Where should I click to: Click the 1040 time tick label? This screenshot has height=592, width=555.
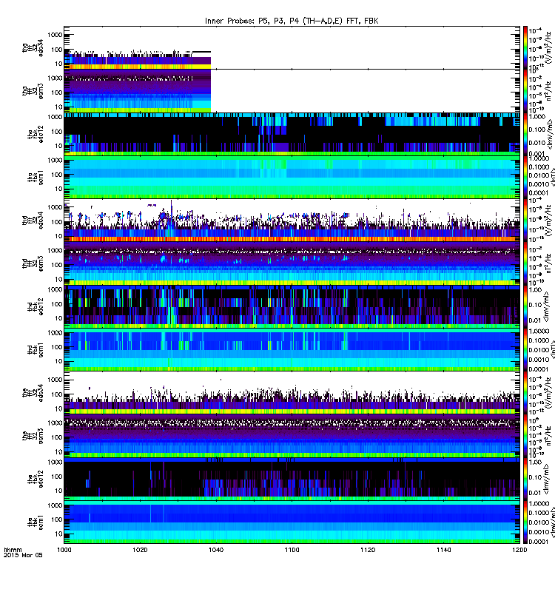215,550
